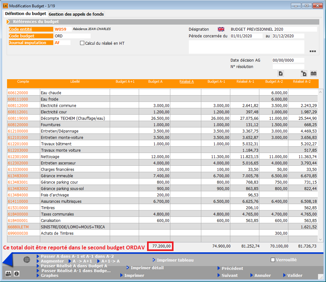Click Imprimer tableau
This screenshot has width=326, height=282.
tap(175, 260)
